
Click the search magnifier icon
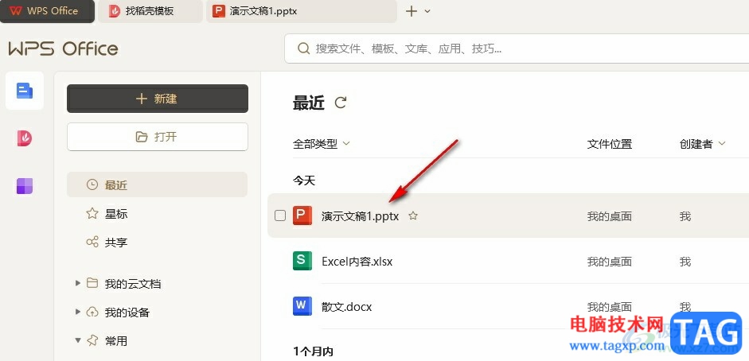(x=302, y=49)
